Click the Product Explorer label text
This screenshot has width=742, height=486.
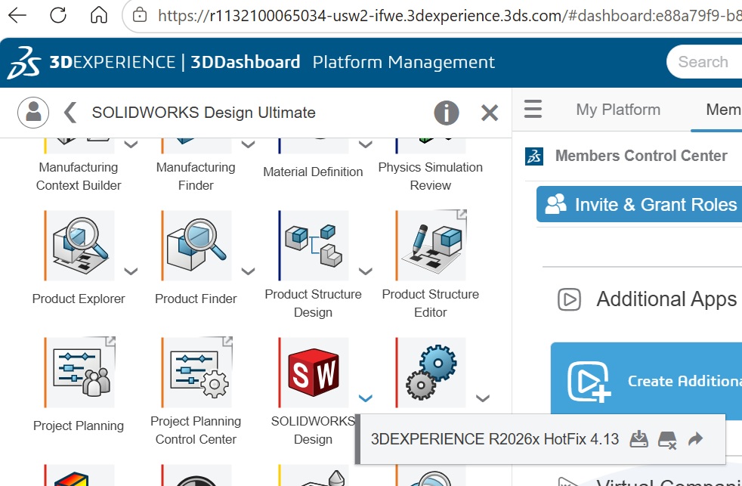pos(79,299)
